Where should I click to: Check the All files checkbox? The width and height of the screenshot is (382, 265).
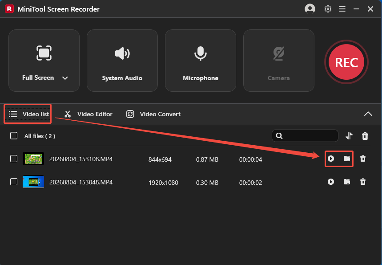(x=14, y=136)
